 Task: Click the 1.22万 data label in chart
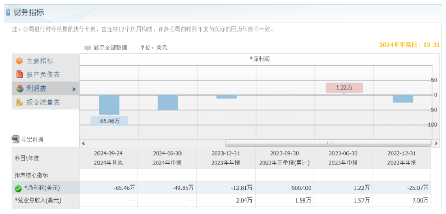coord(344,88)
